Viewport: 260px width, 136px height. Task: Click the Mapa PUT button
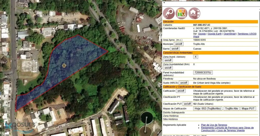coord(248,109)
